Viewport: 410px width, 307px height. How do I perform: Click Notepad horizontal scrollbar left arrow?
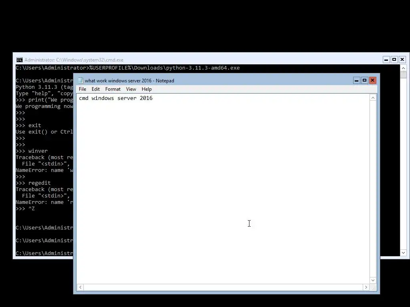(80, 287)
